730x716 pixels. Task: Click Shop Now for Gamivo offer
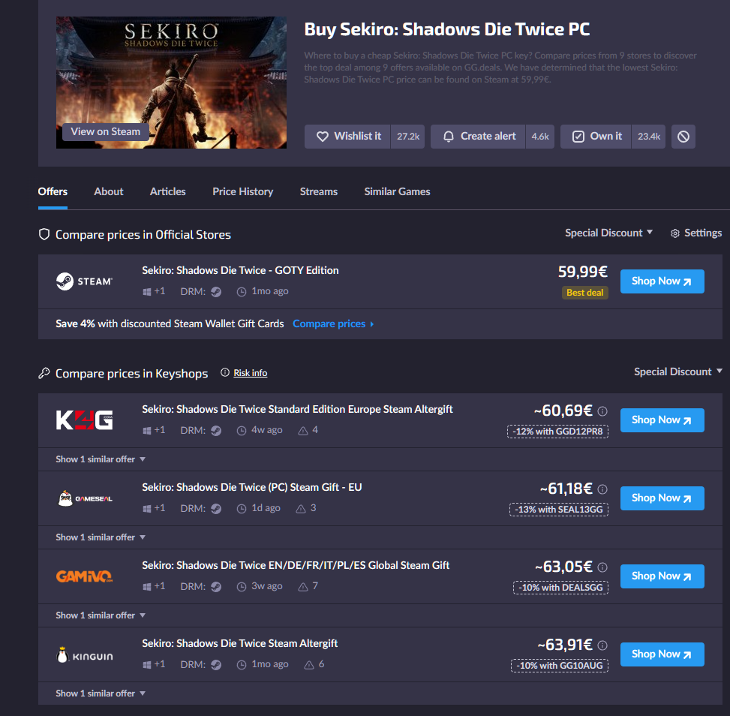662,576
